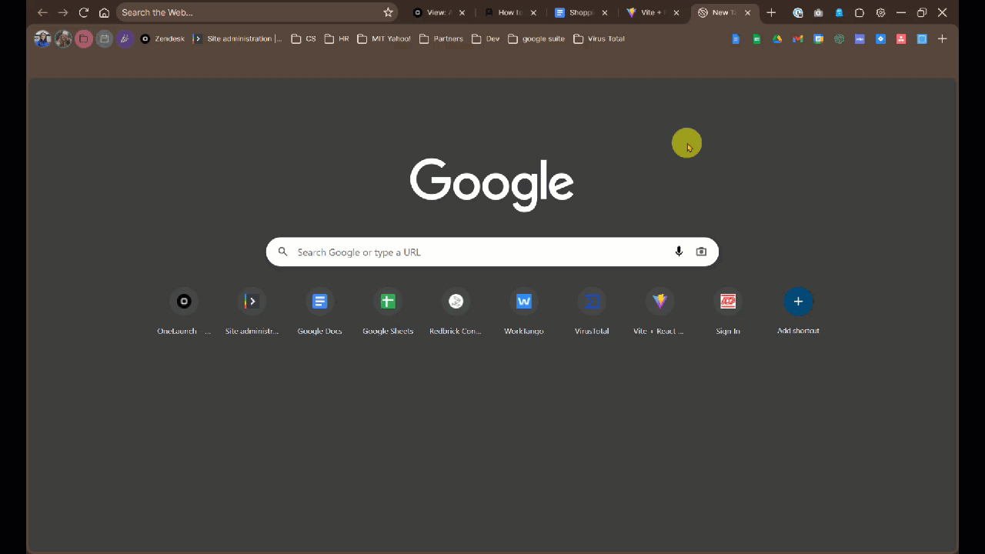Open Google Calendar icon in the bookmark bar

(x=819, y=38)
